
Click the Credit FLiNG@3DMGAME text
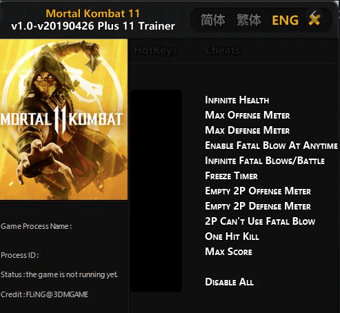pyautogui.click(x=44, y=294)
